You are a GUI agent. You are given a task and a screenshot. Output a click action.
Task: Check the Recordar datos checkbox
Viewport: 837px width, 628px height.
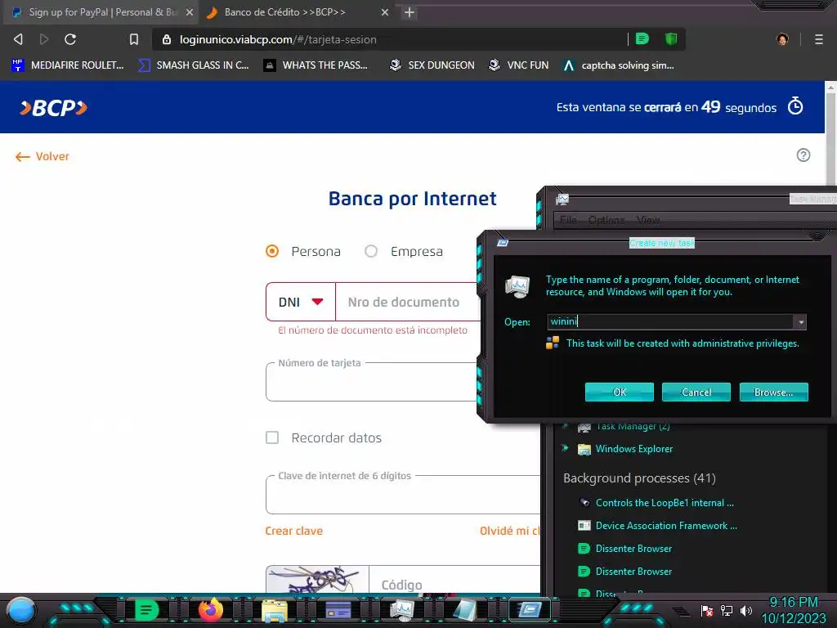point(272,438)
